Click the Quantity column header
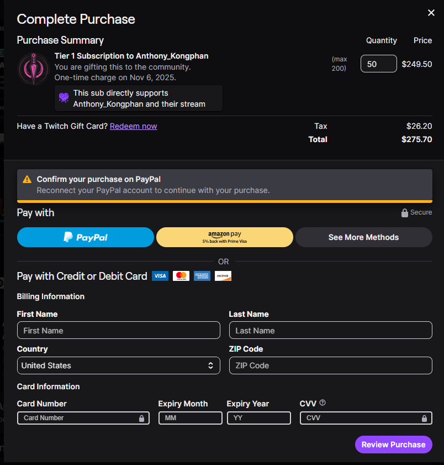The image size is (444, 465). tap(382, 40)
